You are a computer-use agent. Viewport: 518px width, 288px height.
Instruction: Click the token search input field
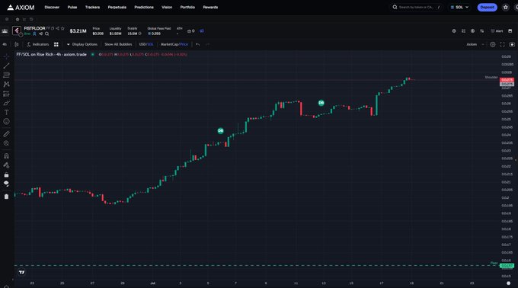point(416,8)
